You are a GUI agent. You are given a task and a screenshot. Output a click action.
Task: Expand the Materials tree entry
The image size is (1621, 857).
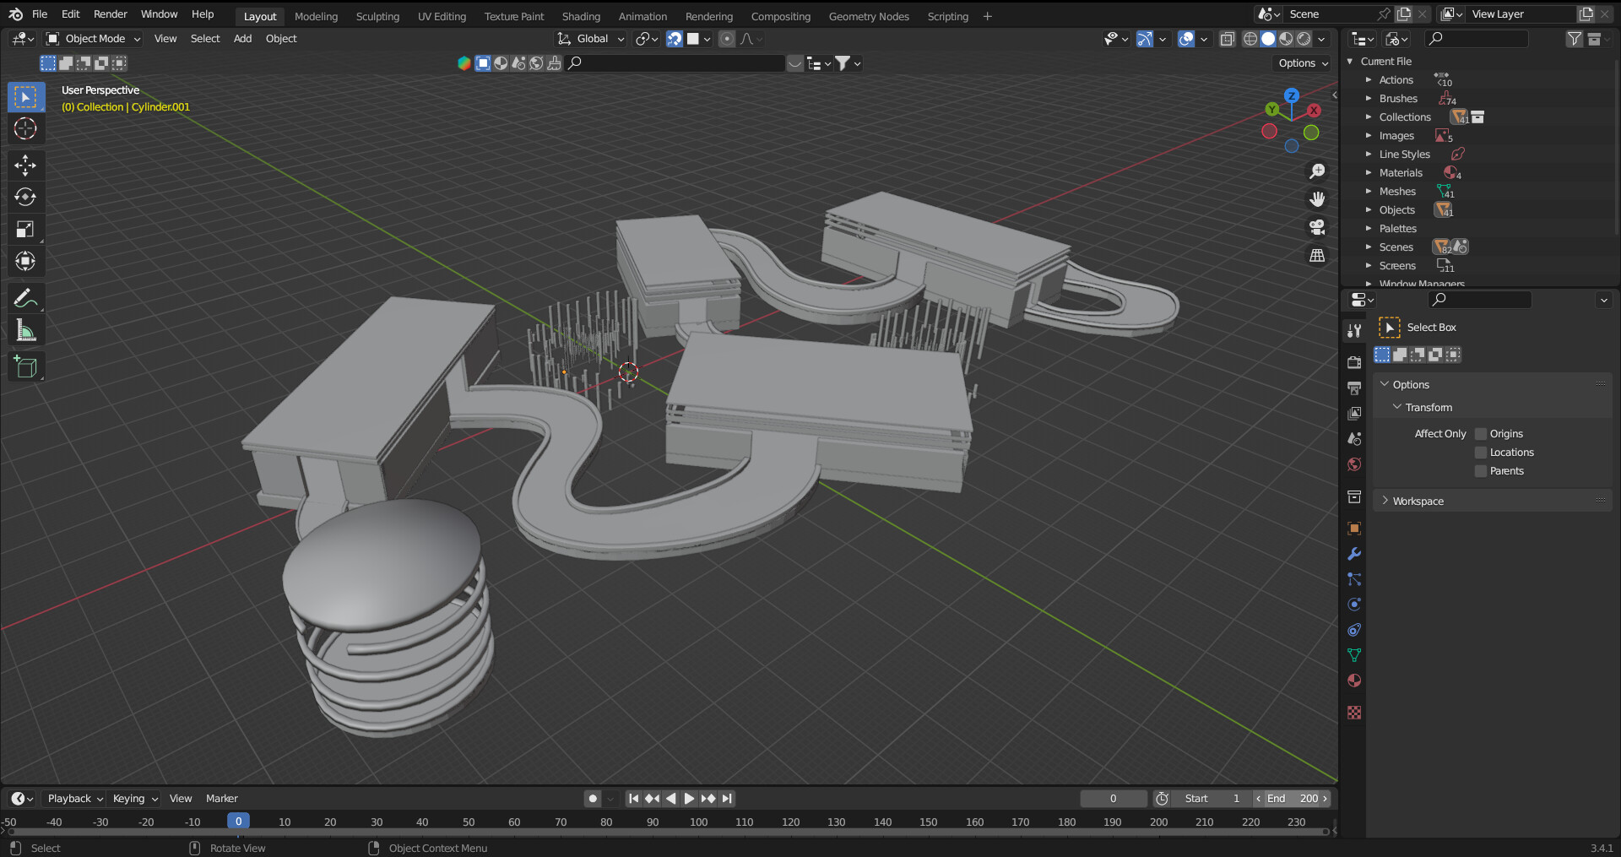click(x=1369, y=173)
